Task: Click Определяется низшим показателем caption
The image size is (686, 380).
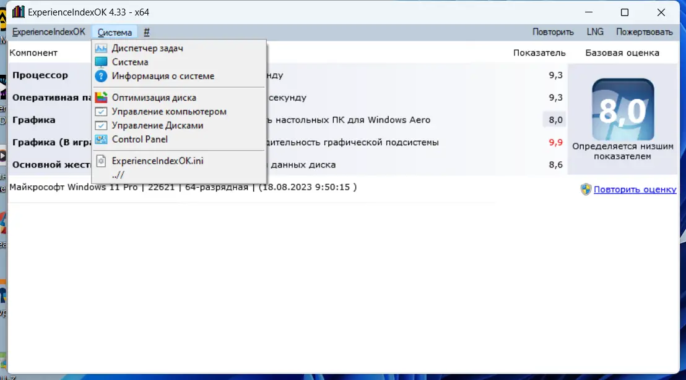Action: 623,151
